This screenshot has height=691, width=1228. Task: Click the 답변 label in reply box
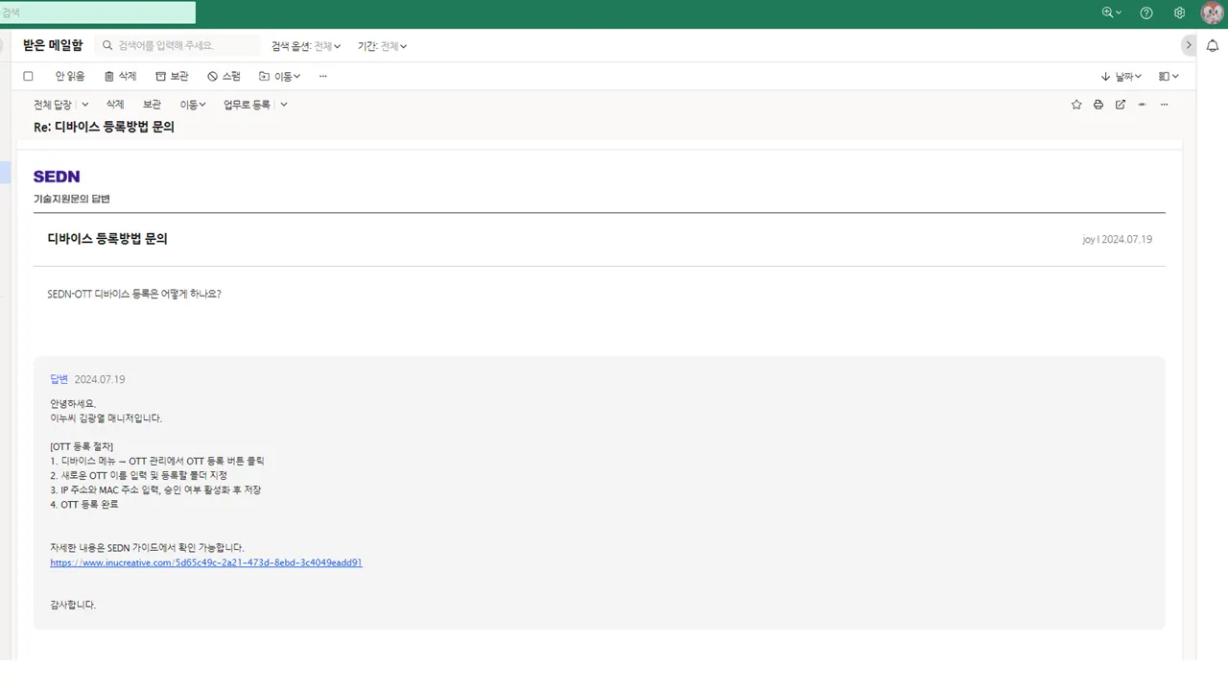(x=59, y=379)
